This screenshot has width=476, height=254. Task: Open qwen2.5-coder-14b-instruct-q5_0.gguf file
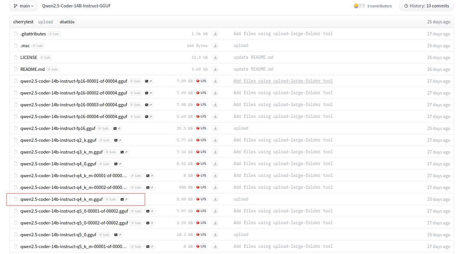pos(58,235)
